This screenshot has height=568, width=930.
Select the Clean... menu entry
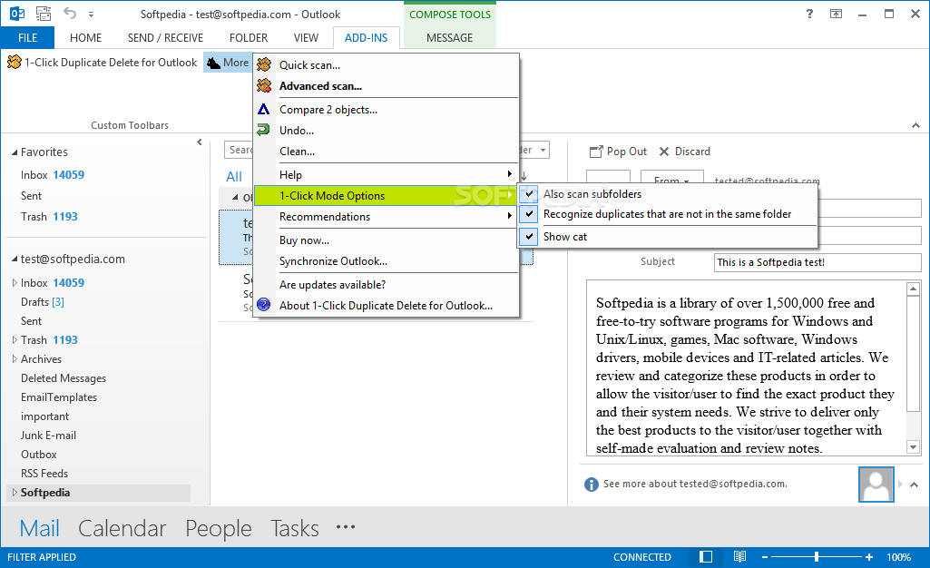(x=387, y=152)
